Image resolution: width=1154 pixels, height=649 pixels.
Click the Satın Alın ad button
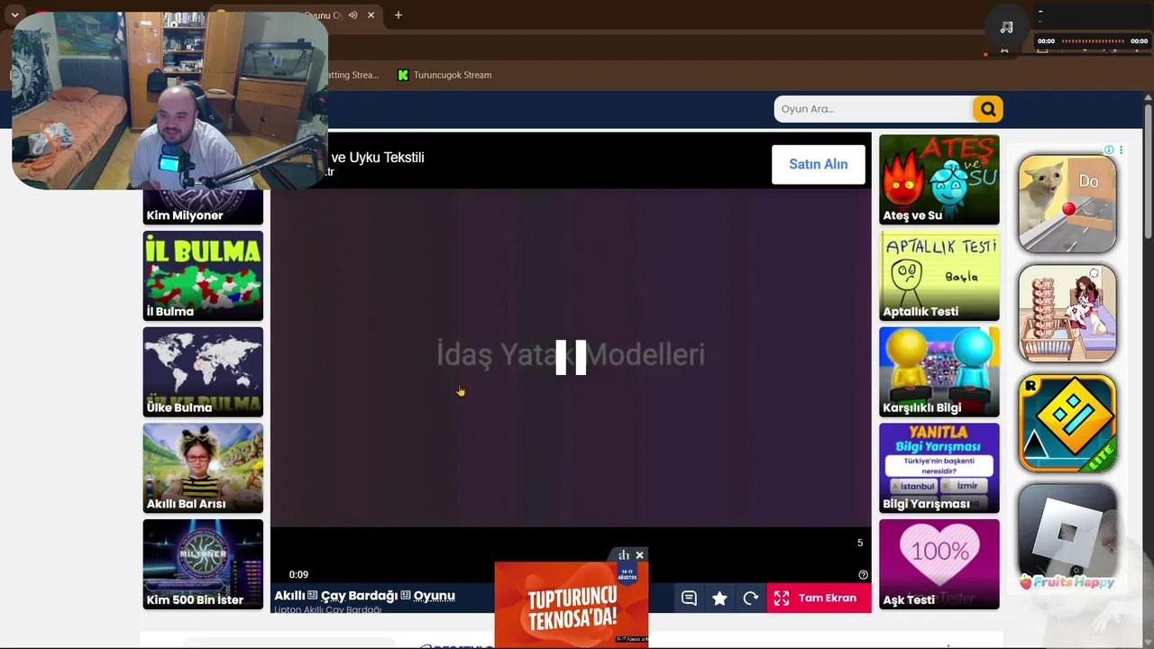pos(819,164)
